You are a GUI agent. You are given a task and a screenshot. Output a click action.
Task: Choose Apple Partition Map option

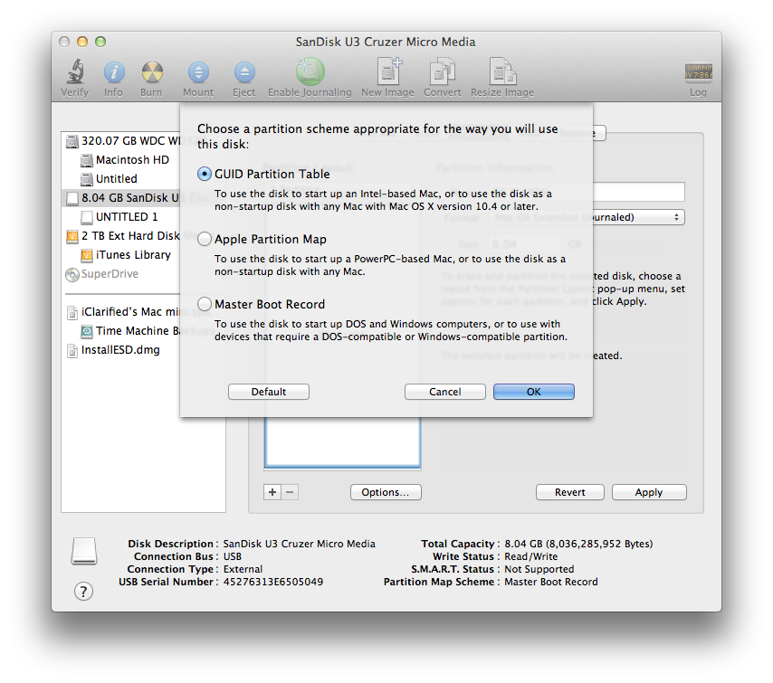204,239
